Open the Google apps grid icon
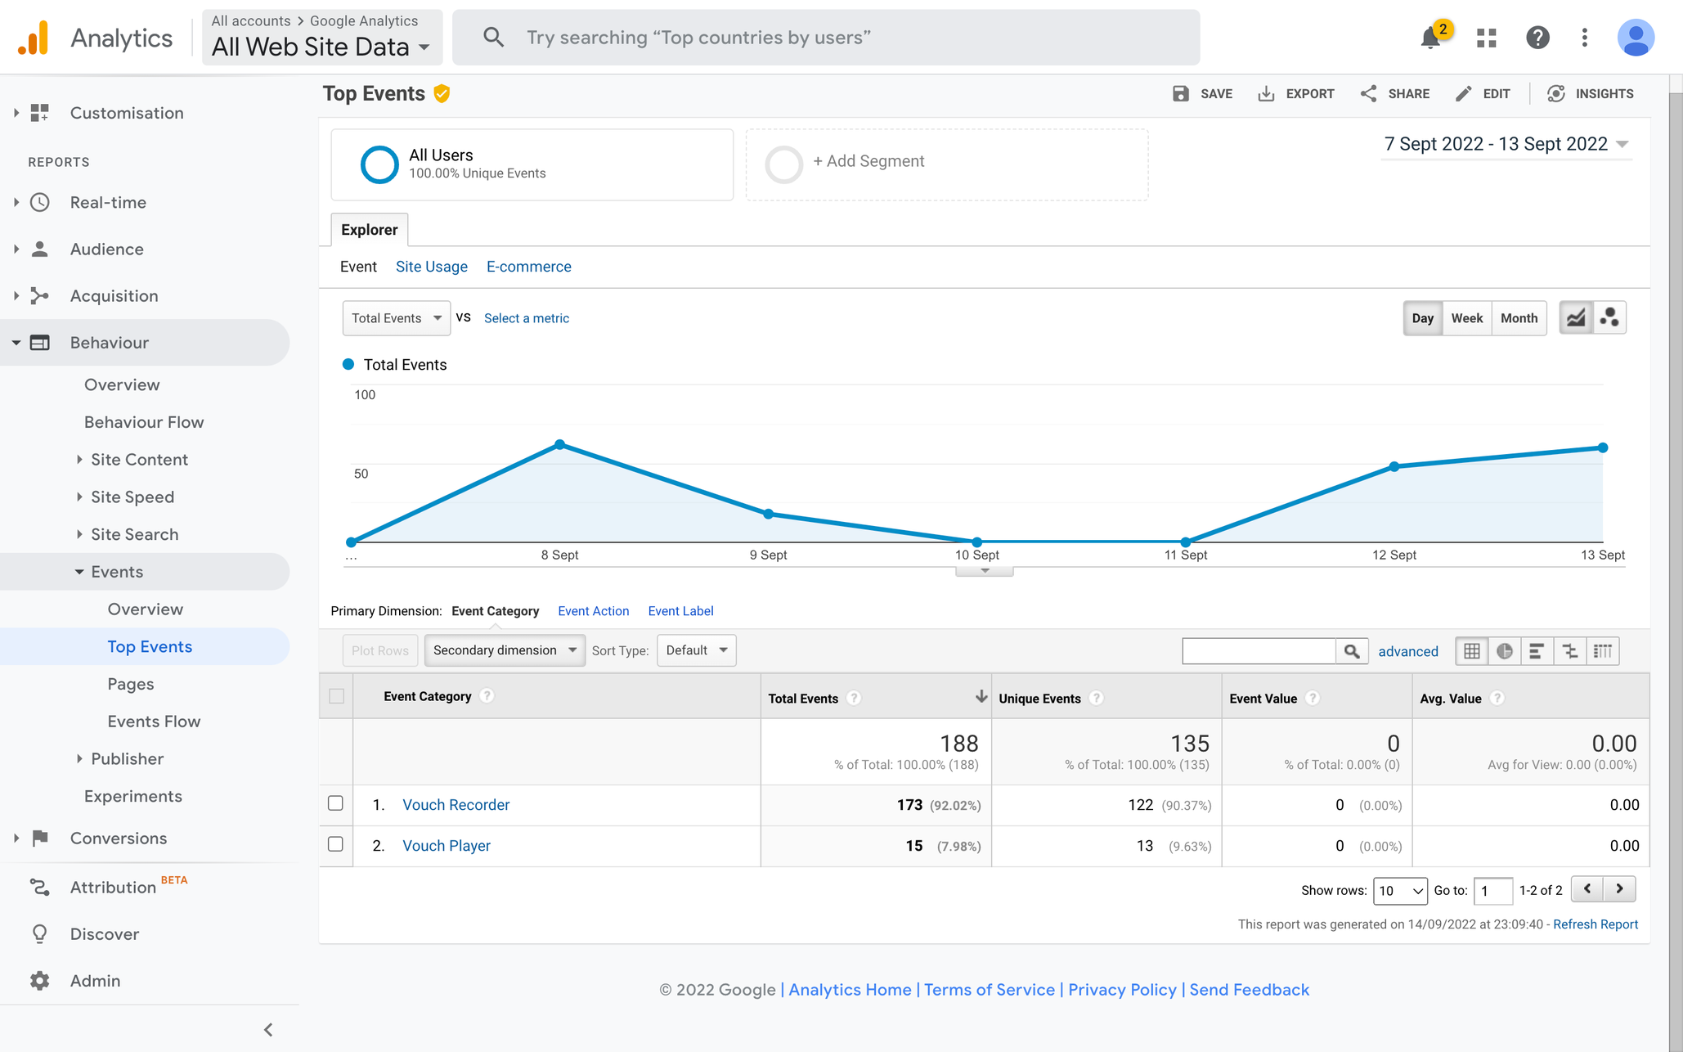Image resolution: width=1683 pixels, height=1052 pixels. pyautogui.click(x=1486, y=38)
